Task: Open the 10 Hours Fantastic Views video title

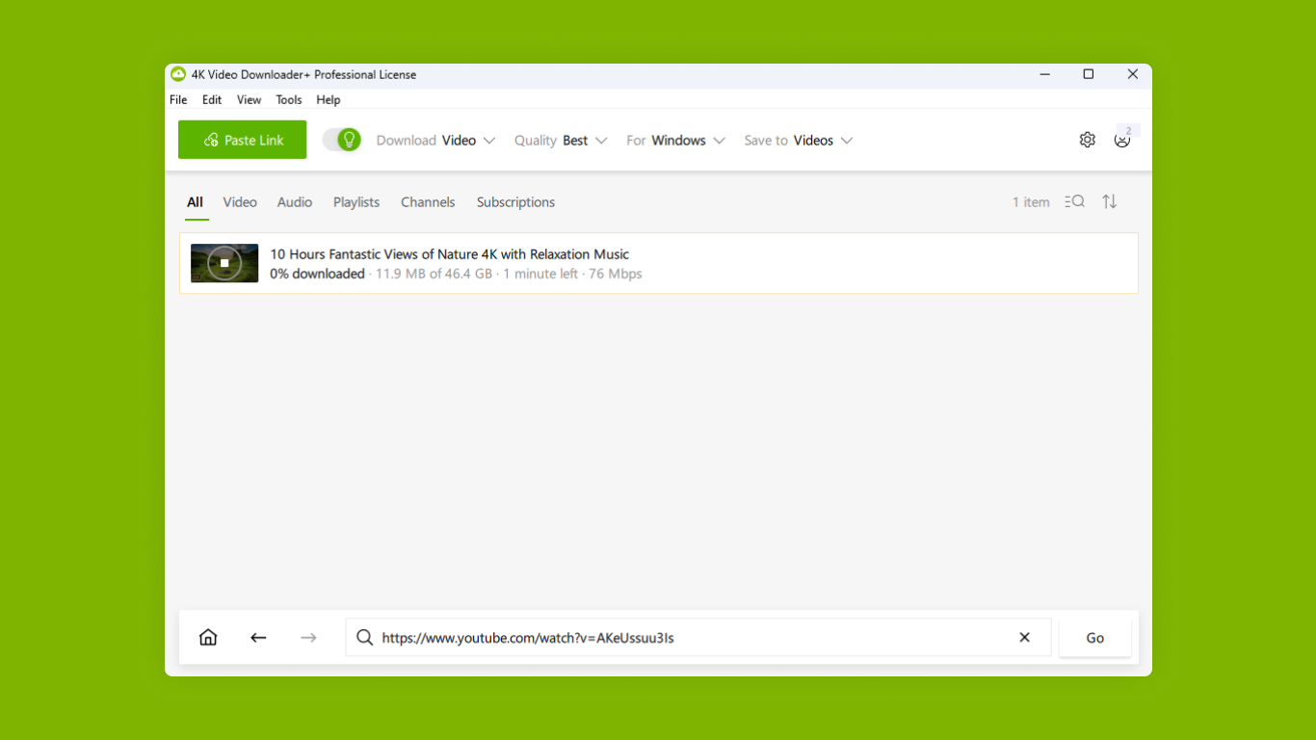Action: 449,253
